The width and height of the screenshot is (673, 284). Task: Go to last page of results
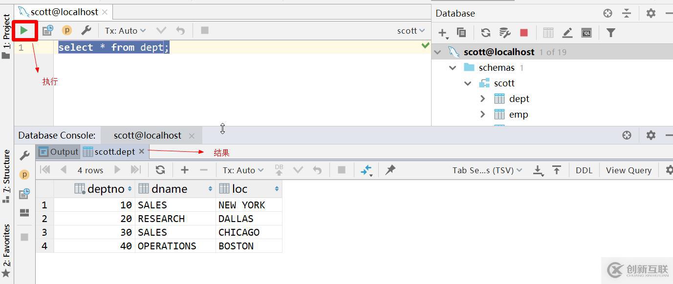[136, 170]
